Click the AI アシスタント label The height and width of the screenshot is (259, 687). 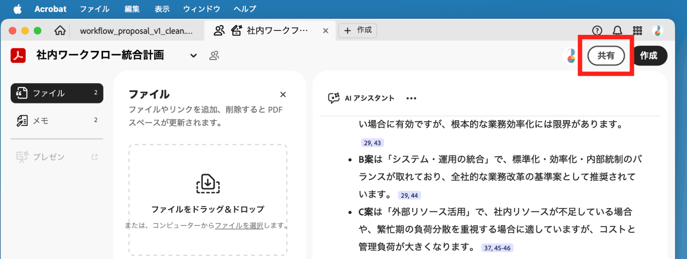tap(369, 98)
